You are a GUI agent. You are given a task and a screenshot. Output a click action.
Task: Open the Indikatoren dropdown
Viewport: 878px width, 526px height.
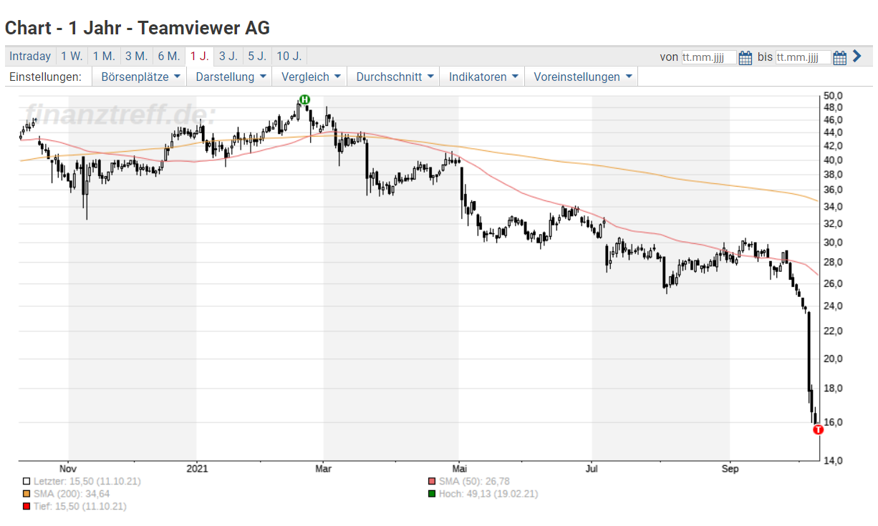pyautogui.click(x=482, y=77)
